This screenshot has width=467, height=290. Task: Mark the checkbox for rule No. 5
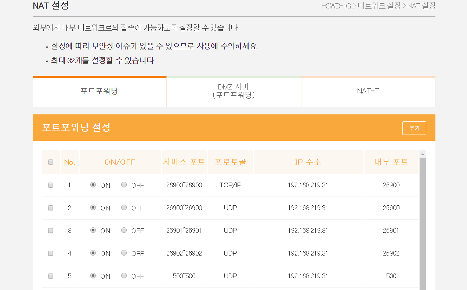[x=51, y=276]
